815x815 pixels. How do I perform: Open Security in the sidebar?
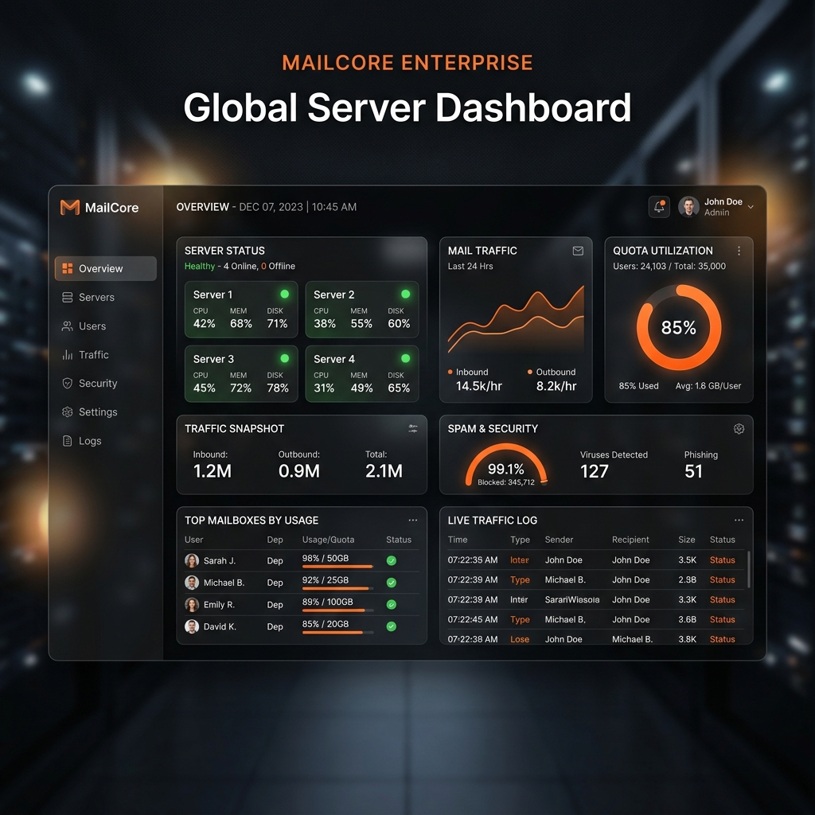(106, 383)
